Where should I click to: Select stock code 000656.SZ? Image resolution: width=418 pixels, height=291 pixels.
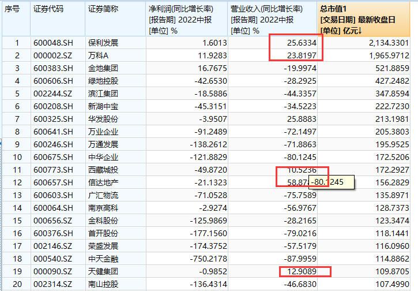pos(53,221)
